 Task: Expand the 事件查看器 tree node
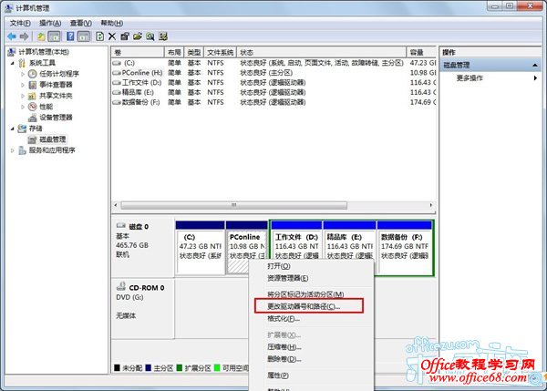23,85
